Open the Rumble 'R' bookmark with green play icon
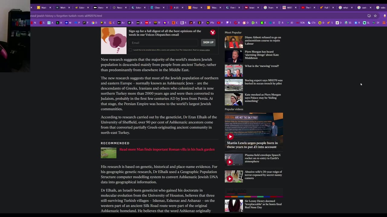 click(254, 23)
